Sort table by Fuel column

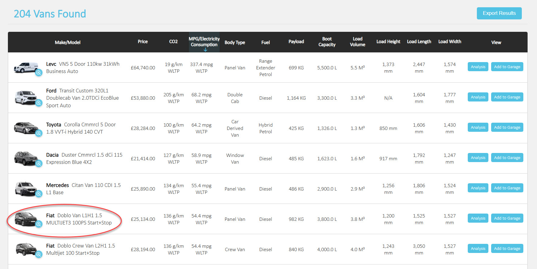pos(265,42)
